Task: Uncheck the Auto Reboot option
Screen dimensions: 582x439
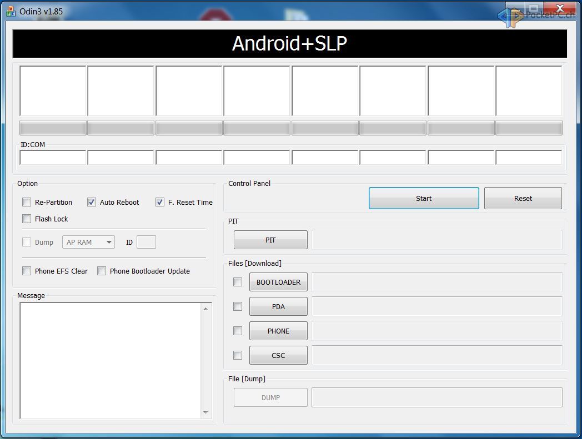Action: click(x=91, y=202)
